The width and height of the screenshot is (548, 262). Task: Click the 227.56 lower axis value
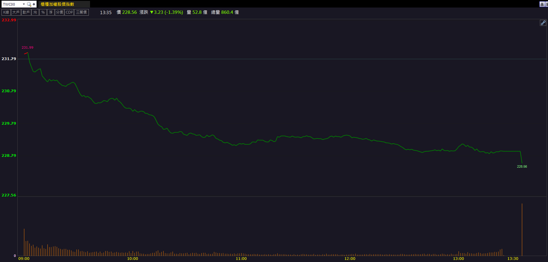pyautogui.click(x=9, y=195)
